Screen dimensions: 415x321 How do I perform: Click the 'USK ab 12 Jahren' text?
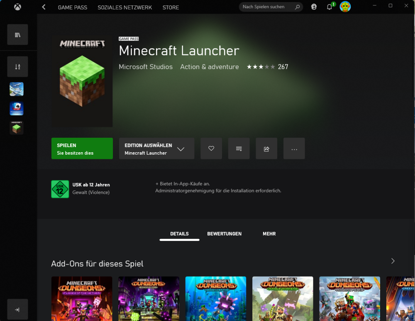(91, 185)
